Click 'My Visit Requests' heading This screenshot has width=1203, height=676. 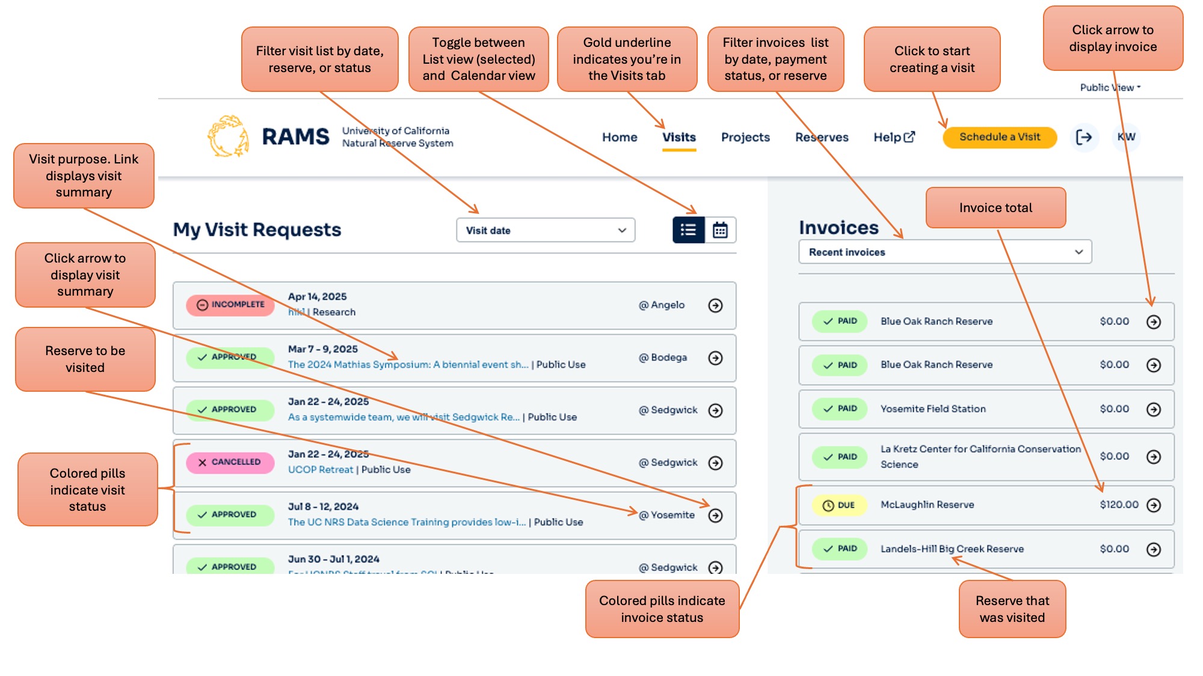257,230
